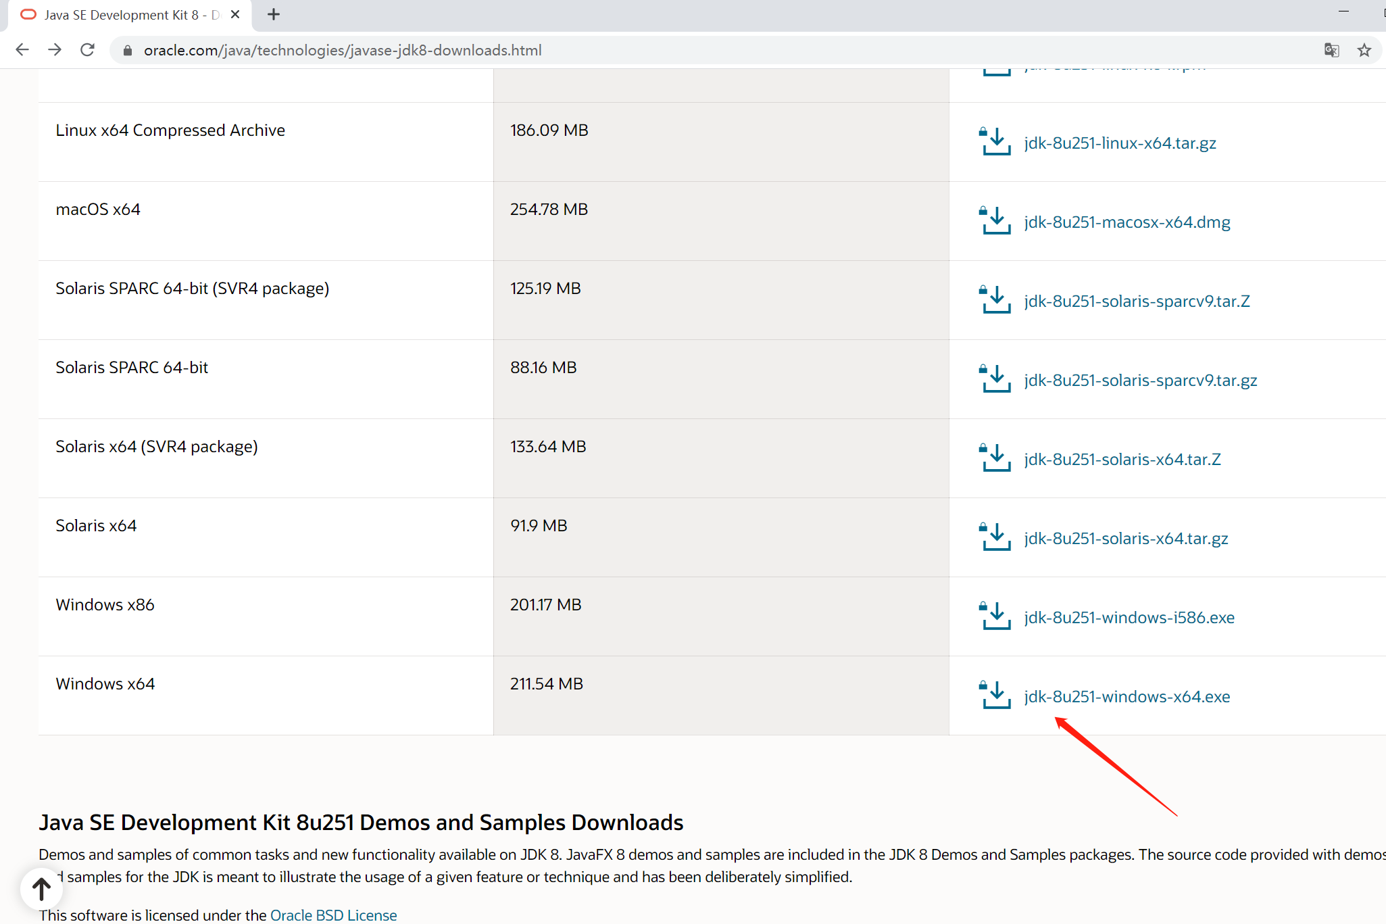
Task: Reload the page
Action: tap(87, 50)
